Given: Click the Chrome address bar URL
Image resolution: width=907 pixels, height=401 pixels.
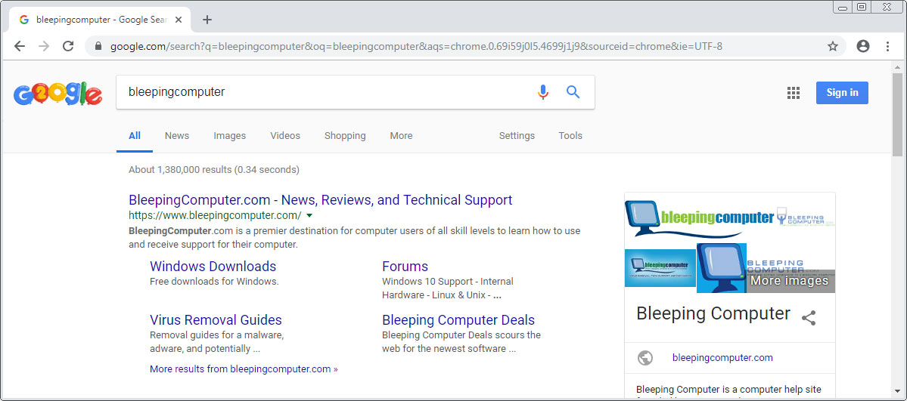Looking at the screenshot, I should [416, 46].
